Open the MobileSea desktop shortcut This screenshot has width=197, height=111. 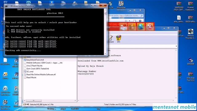point(121,5)
